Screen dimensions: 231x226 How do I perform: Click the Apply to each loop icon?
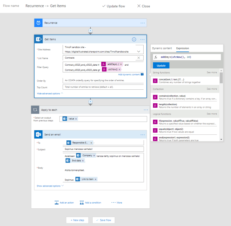pyautogui.click(x=35, y=110)
